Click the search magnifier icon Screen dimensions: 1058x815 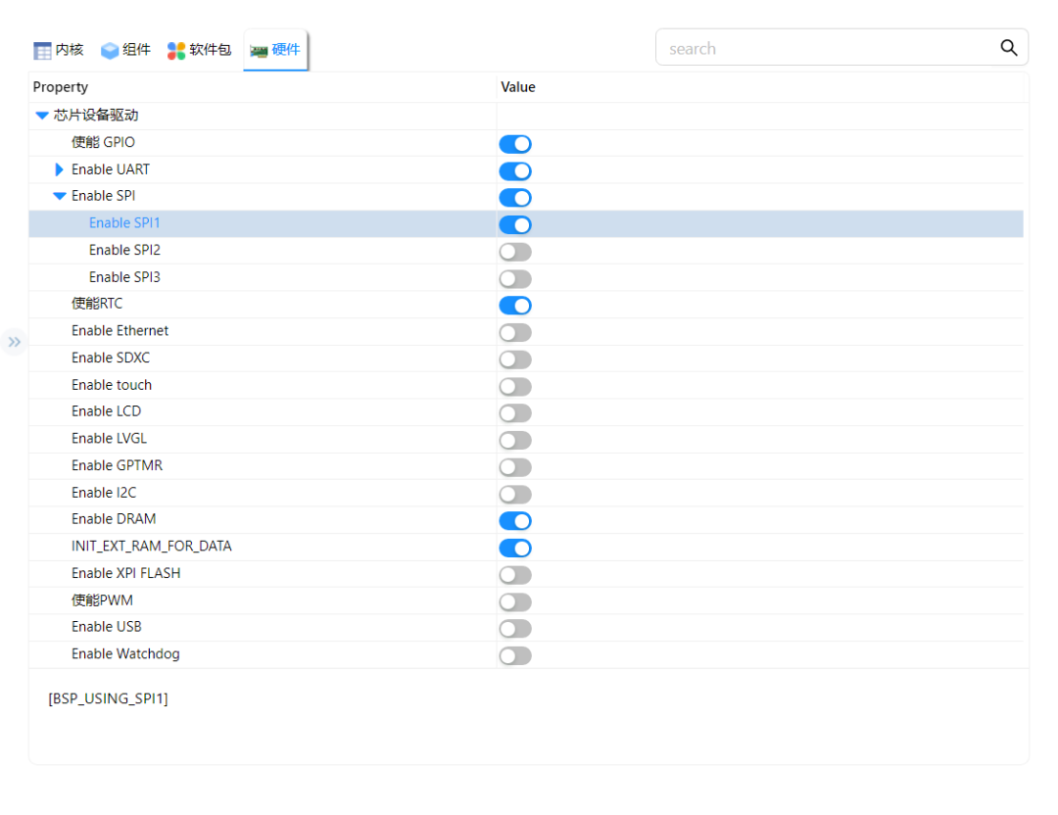click(x=1008, y=47)
